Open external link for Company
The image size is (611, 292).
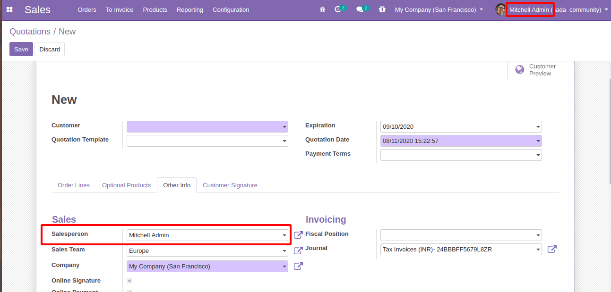tap(298, 266)
